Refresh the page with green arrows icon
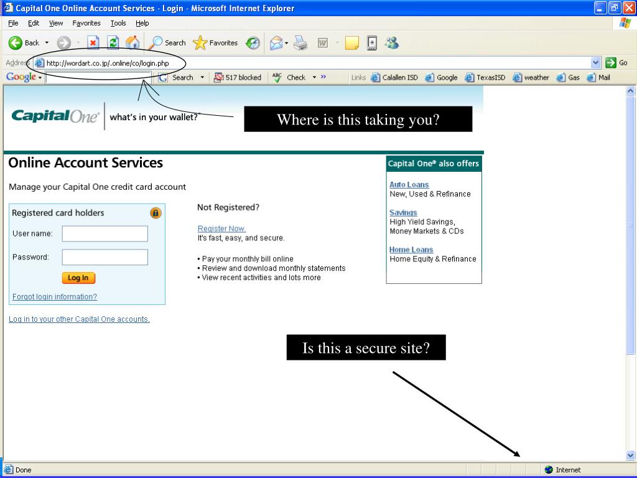 point(113,43)
